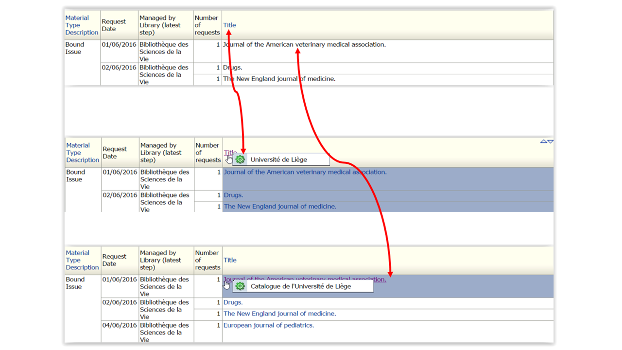Image resolution: width=622 pixels, height=350 pixels.
Task: Click Material Type Description header in the bottom table
Action: [x=82, y=260]
